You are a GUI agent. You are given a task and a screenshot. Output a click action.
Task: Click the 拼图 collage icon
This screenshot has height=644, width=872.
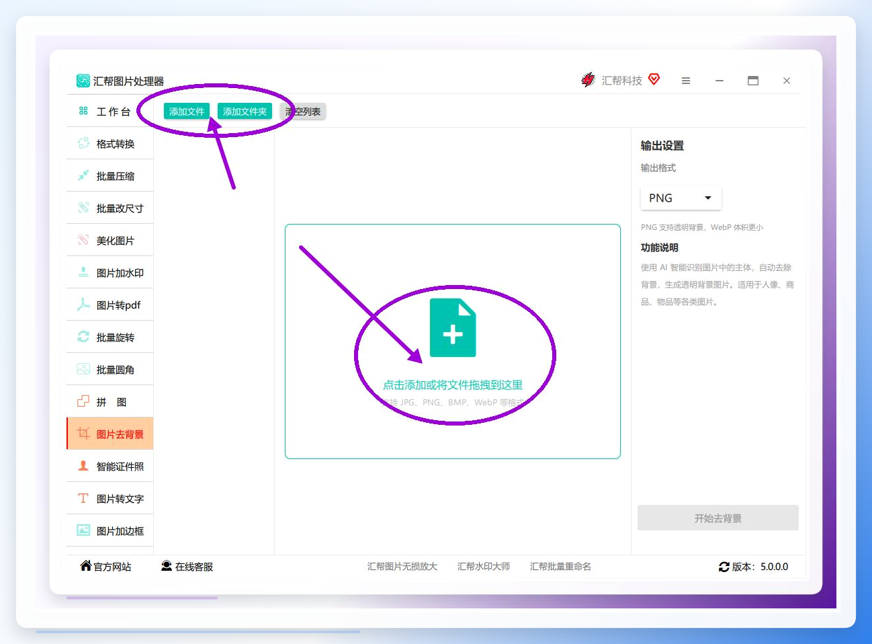tap(83, 401)
